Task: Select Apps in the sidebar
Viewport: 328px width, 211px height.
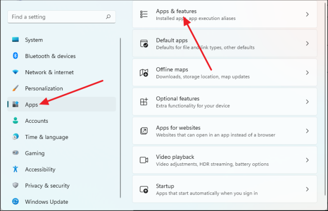Action: click(31, 104)
